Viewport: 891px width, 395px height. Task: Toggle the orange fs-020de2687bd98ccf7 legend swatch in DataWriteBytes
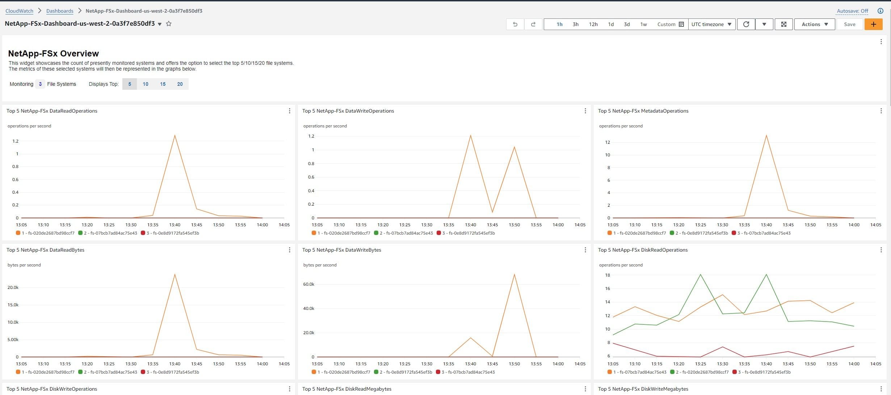(314, 372)
